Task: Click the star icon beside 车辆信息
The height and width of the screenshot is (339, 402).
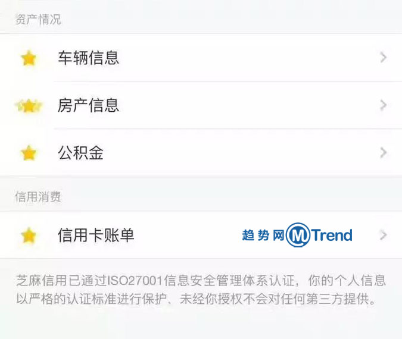Action: click(x=29, y=58)
